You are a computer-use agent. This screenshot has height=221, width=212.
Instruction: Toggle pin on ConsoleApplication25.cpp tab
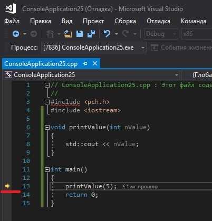click(x=85, y=63)
